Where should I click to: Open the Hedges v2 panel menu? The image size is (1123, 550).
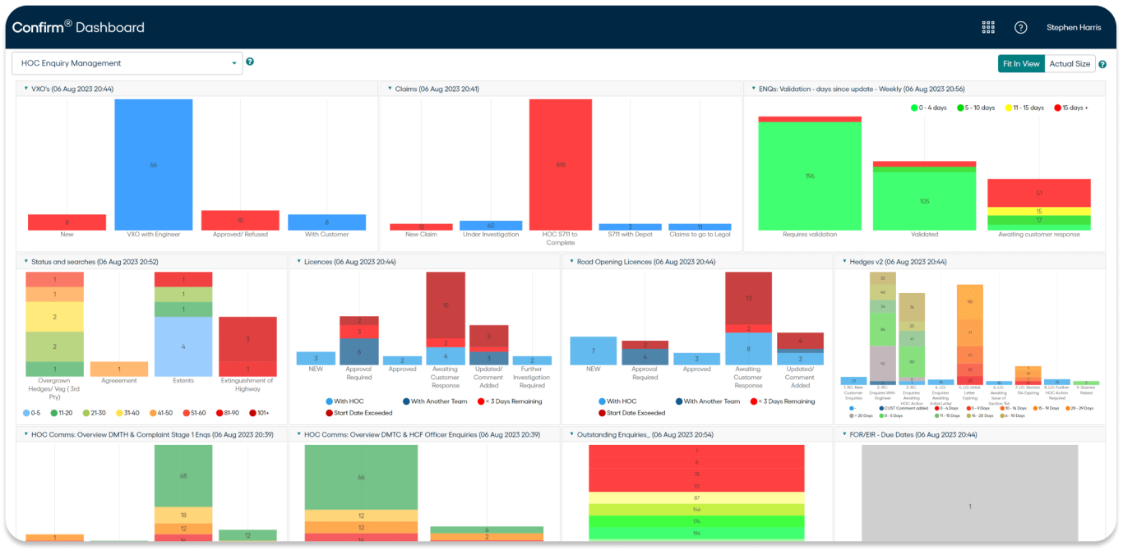click(x=844, y=262)
